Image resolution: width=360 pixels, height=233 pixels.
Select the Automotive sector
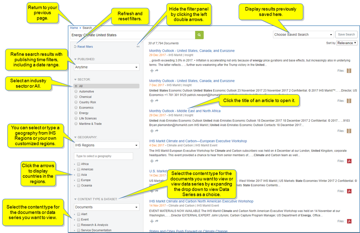76,91
